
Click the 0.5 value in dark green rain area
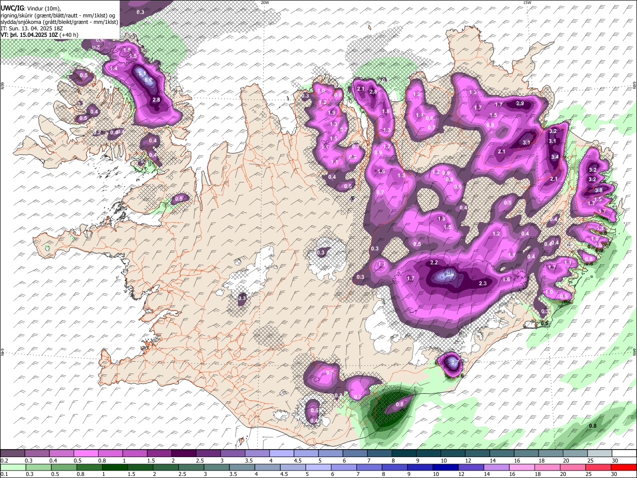(400, 405)
